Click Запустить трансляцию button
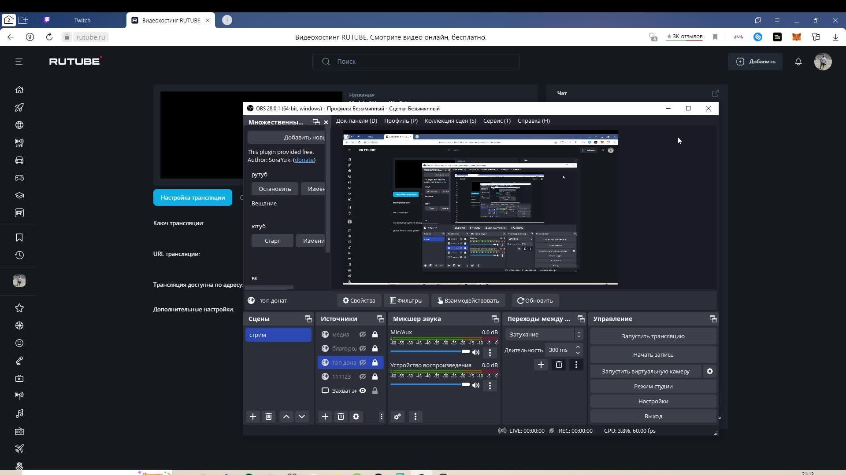 (x=653, y=336)
